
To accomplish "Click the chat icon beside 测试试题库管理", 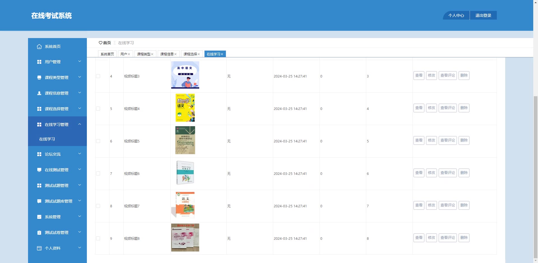I will pos(39,201).
